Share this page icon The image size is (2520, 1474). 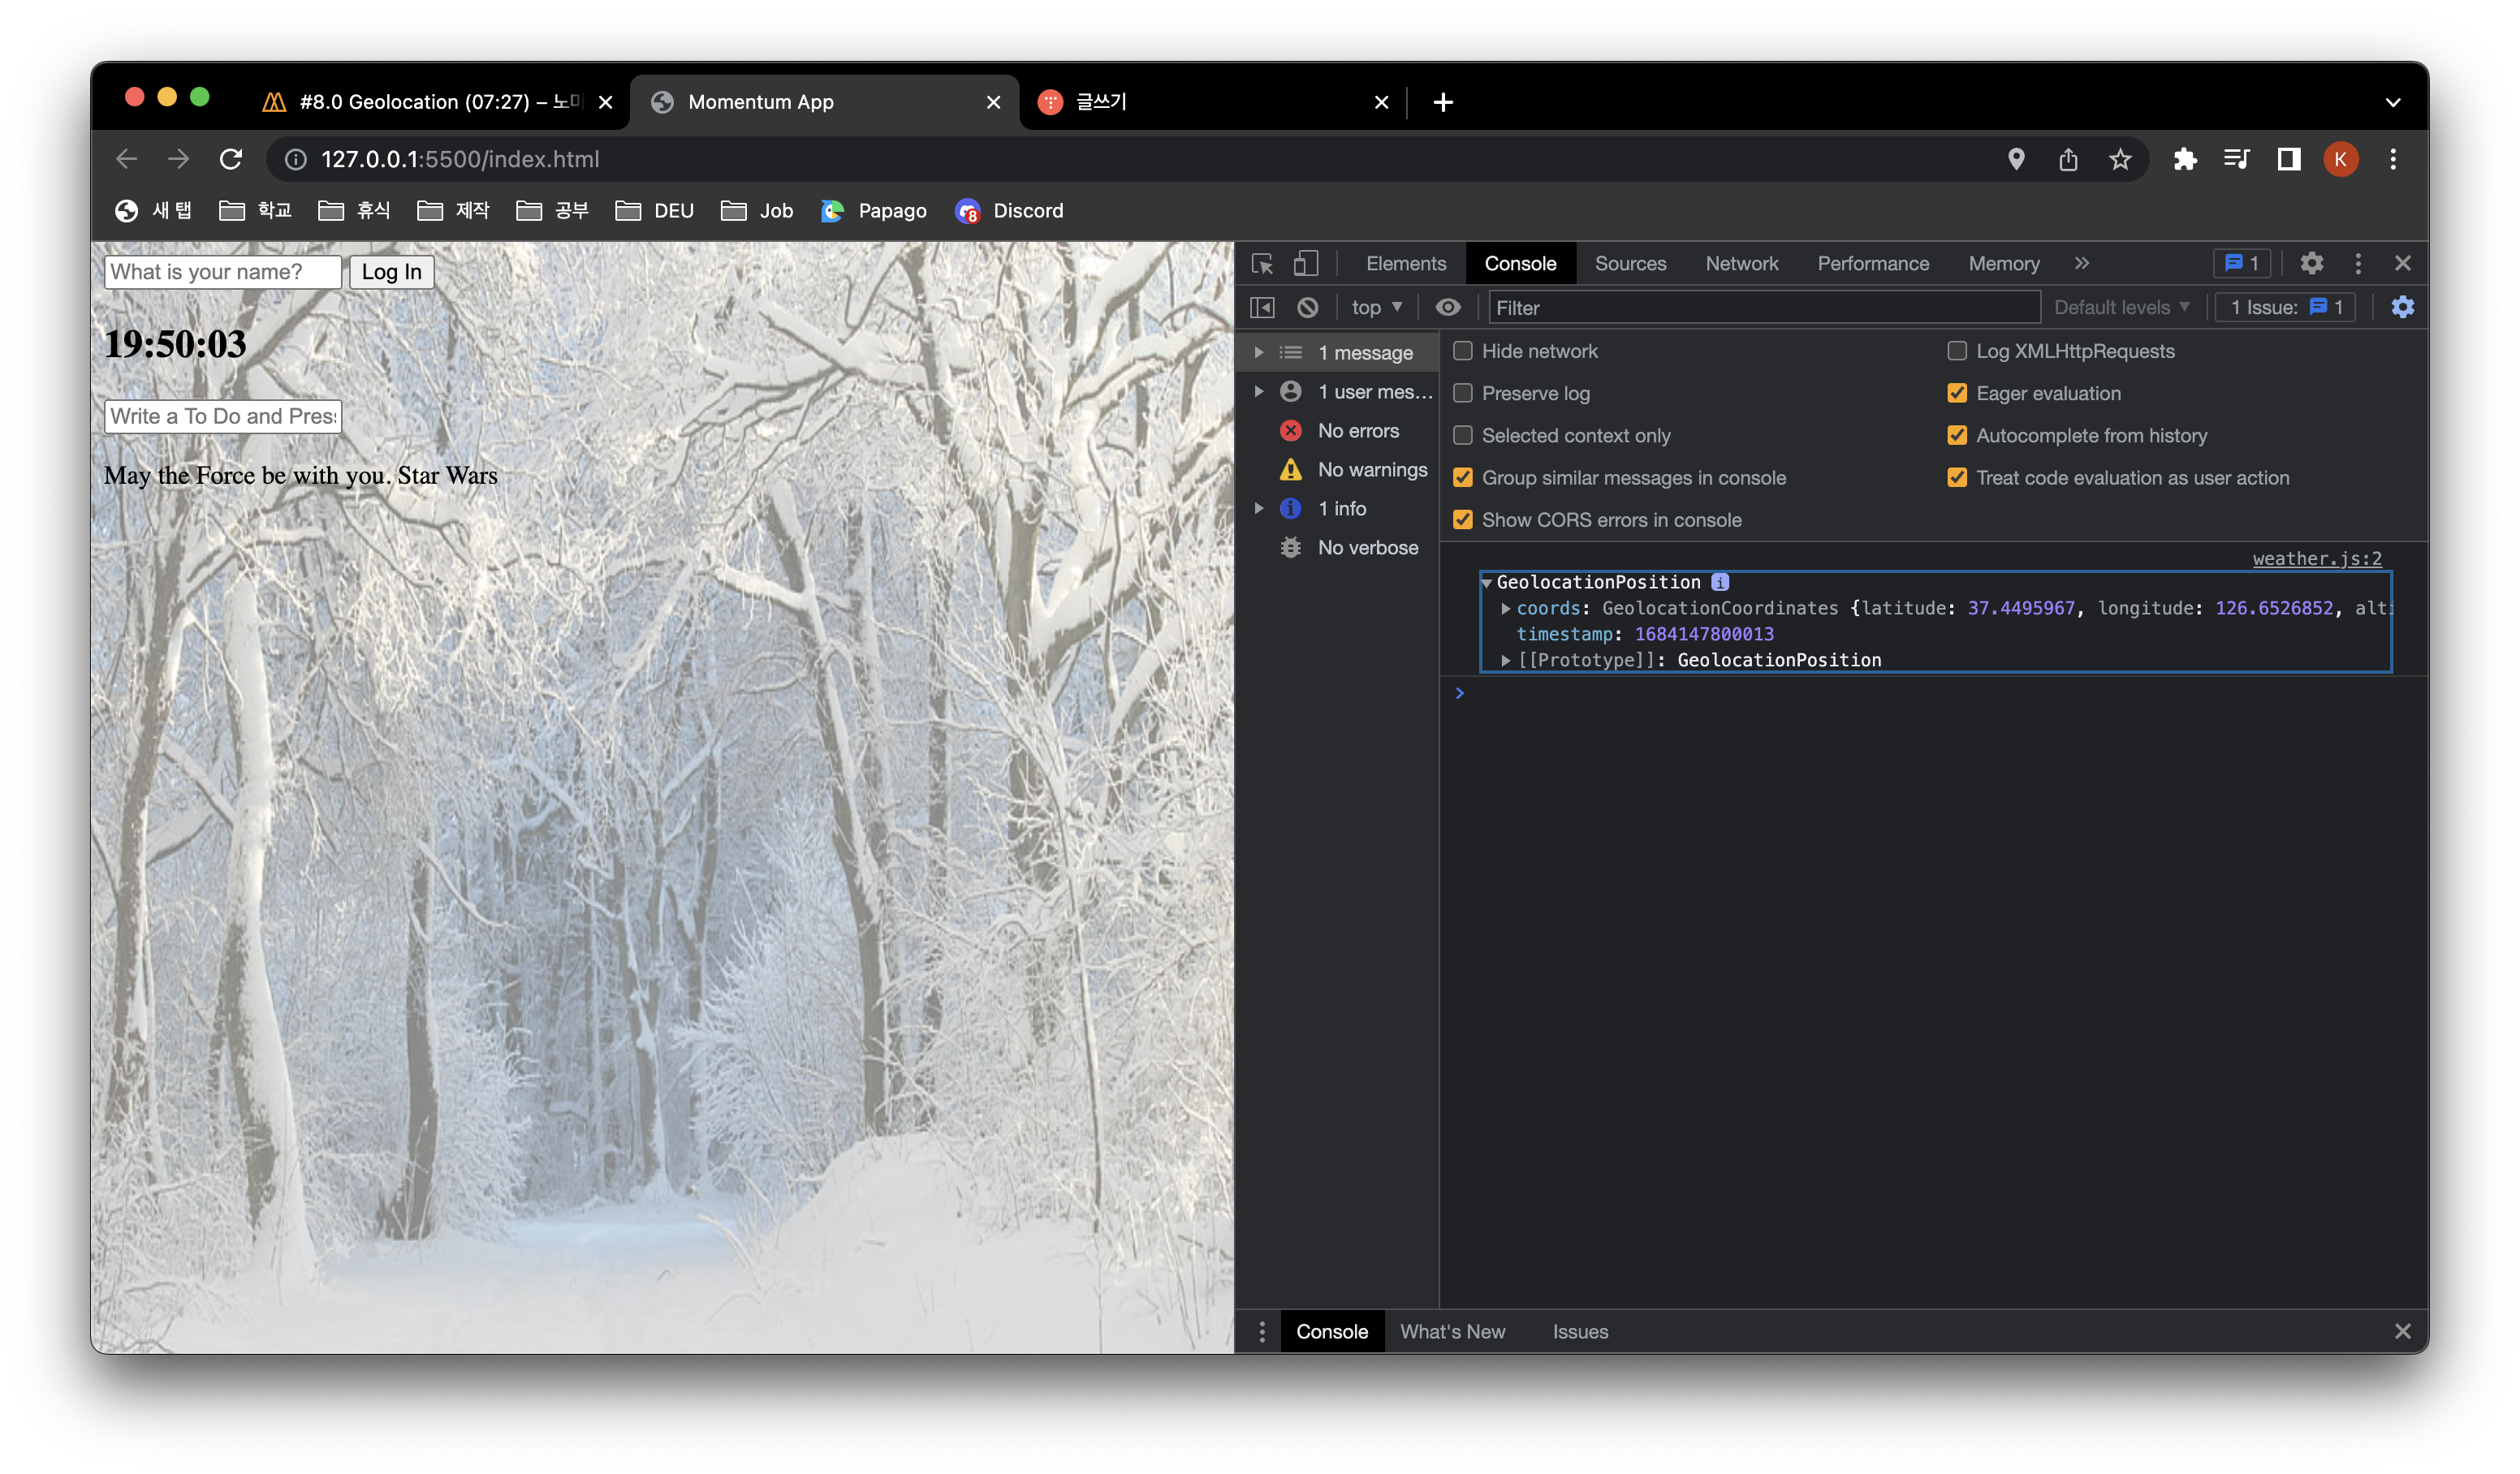[2068, 159]
